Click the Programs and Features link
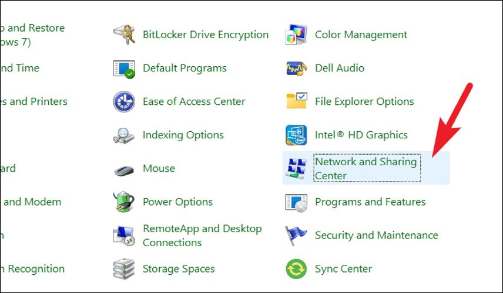This screenshot has height=293, width=503. (x=370, y=202)
